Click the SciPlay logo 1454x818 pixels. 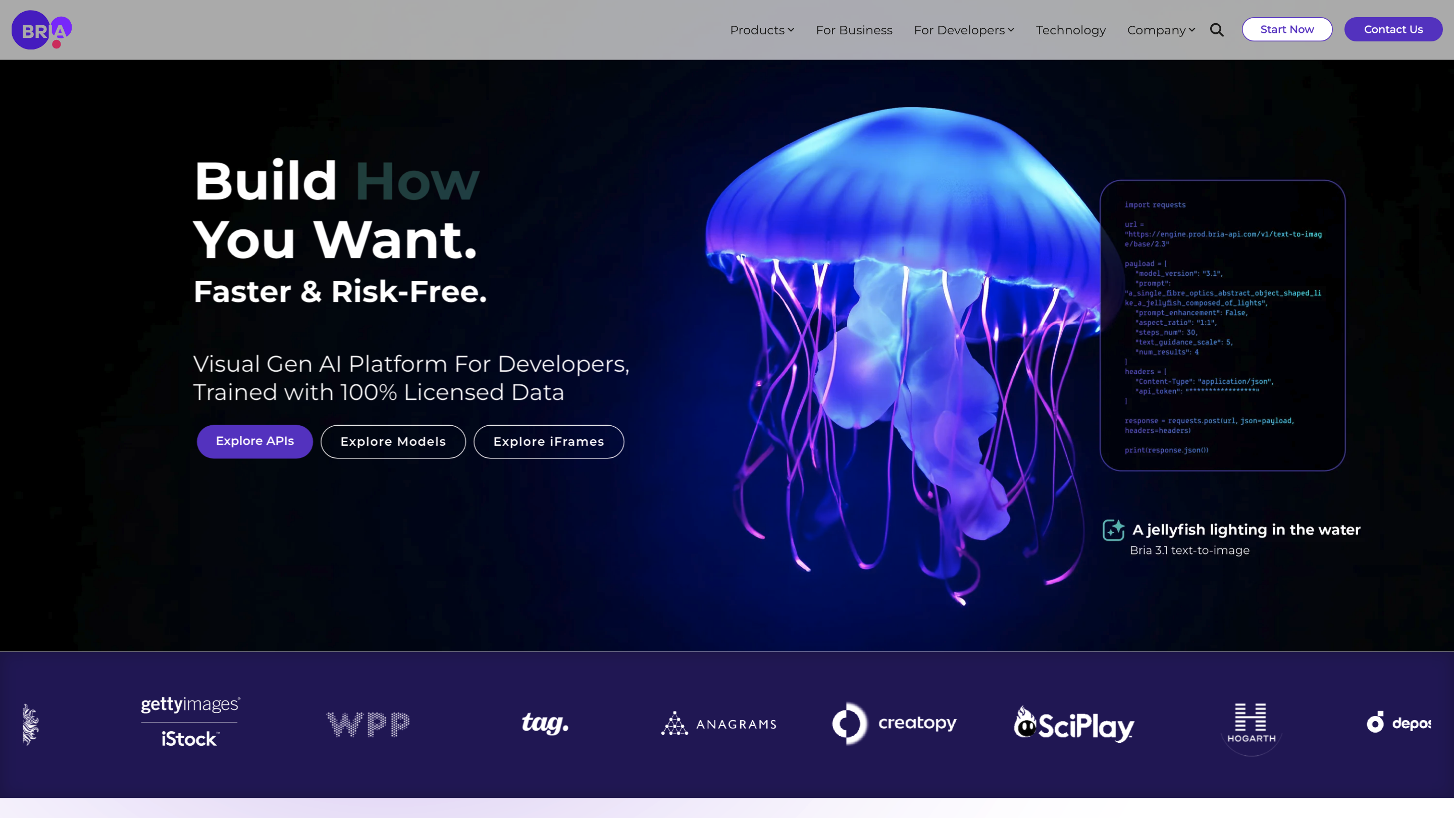pyautogui.click(x=1073, y=724)
